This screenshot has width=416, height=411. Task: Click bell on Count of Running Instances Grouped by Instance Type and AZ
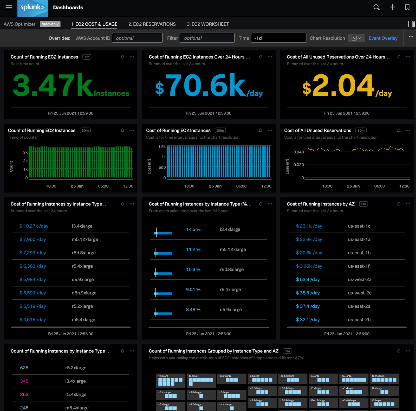tap(399, 351)
